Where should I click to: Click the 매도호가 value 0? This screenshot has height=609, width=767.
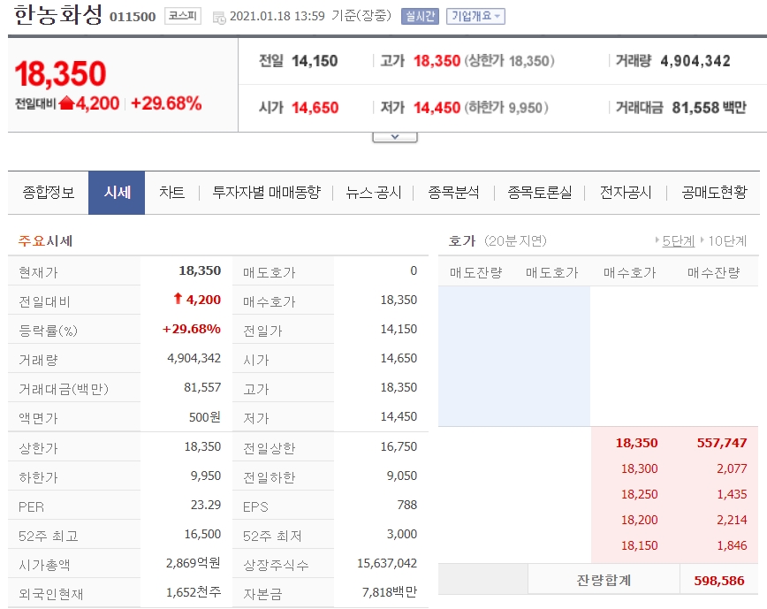[x=414, y=270]
